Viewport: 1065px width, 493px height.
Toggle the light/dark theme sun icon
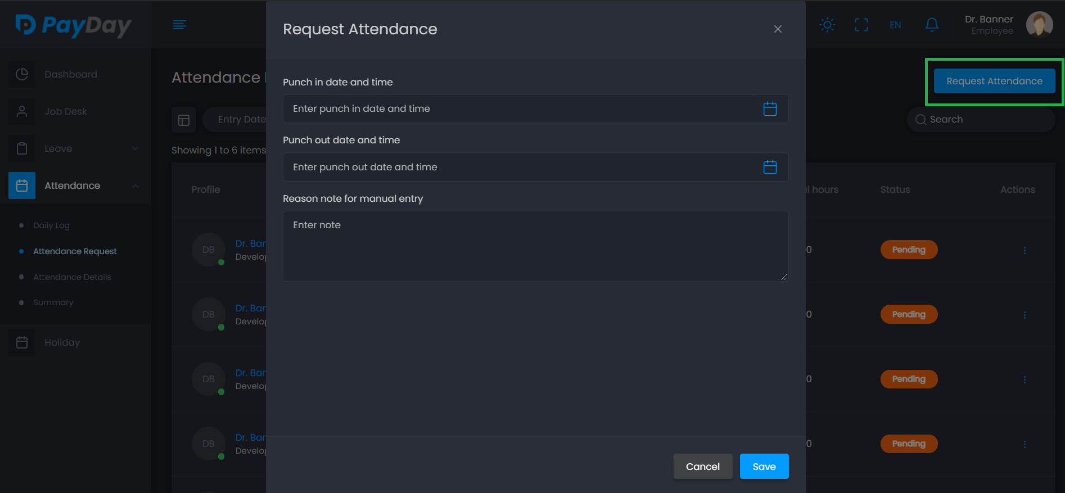point(827,25)
